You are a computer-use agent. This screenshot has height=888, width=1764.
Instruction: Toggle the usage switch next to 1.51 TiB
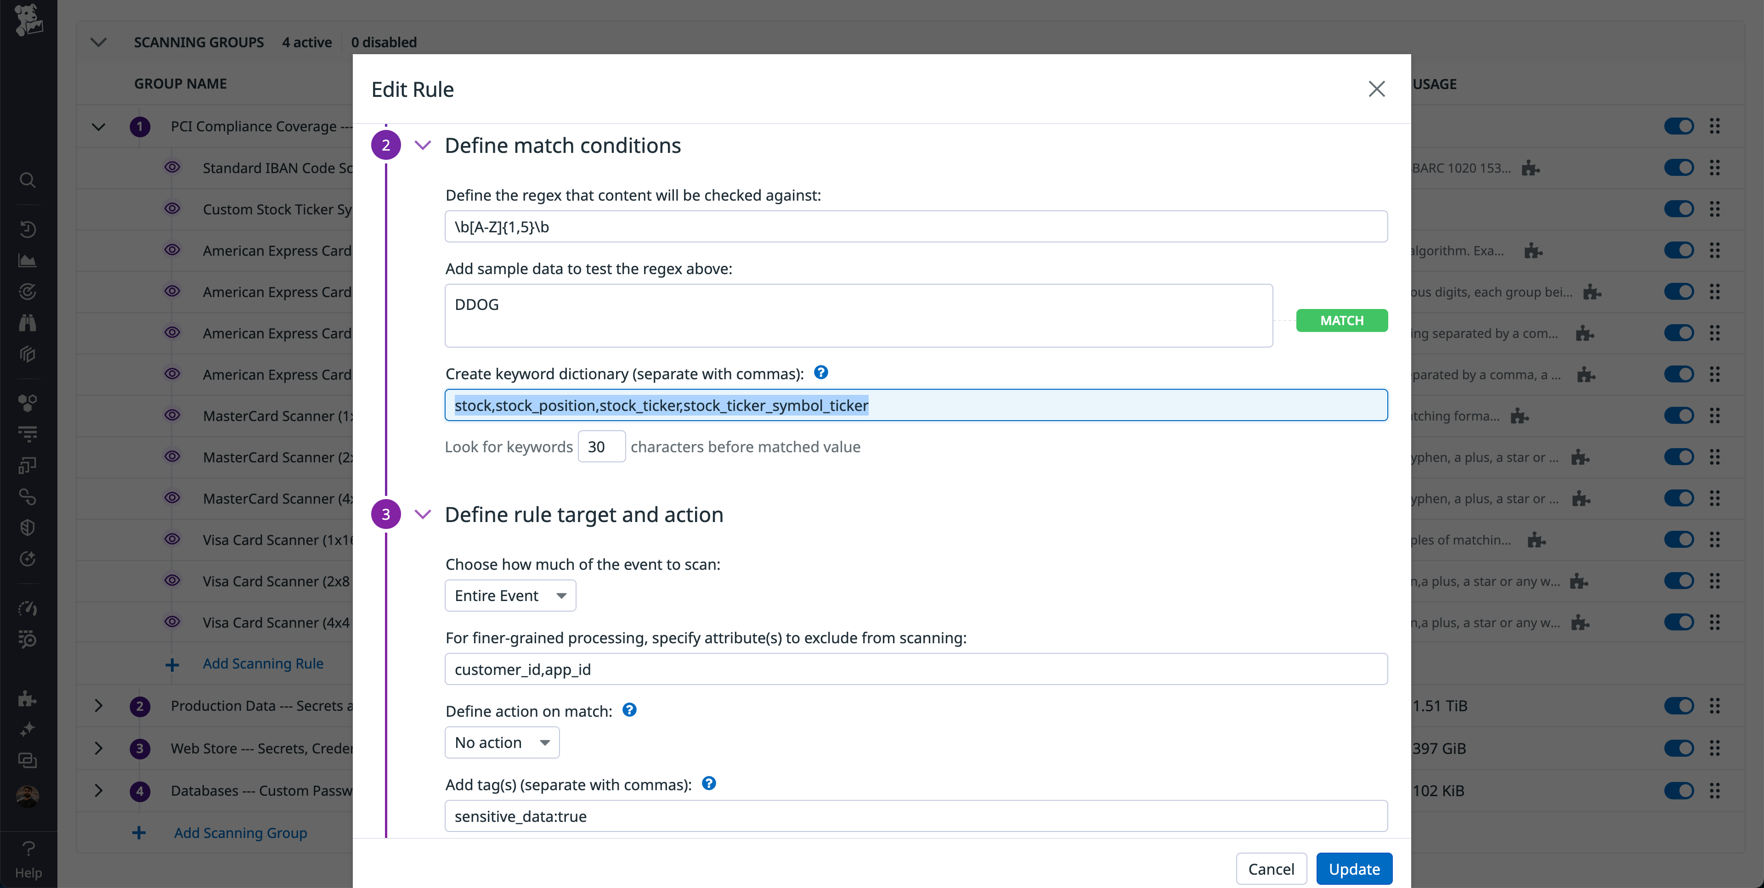1679,705
